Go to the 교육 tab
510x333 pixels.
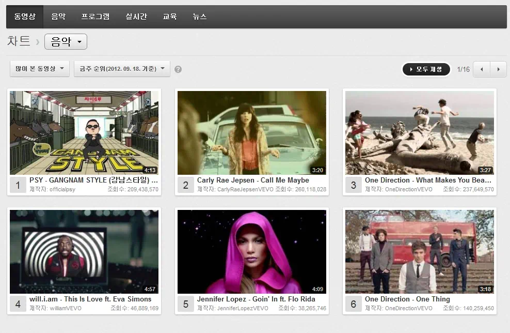tap(170, 17)
